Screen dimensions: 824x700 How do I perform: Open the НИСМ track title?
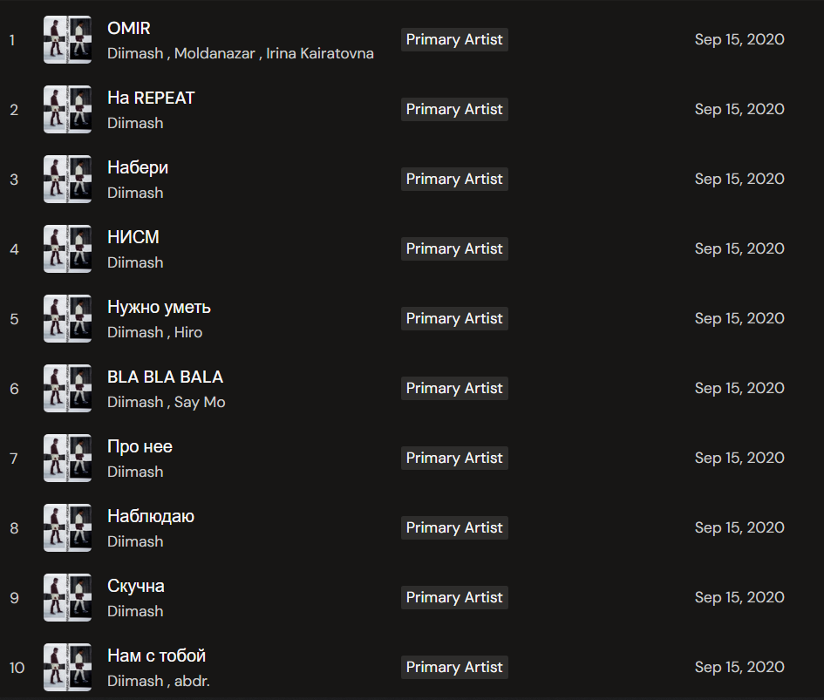(133, 237)
